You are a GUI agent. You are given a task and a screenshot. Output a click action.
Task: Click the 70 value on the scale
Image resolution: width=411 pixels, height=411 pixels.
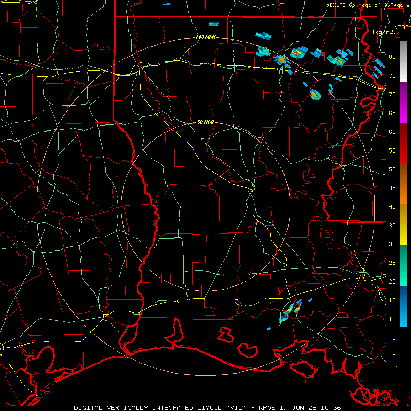392,95
